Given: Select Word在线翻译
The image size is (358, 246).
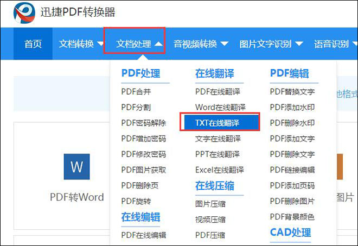Looking at the screenshot, I should [x=220, y=107].
